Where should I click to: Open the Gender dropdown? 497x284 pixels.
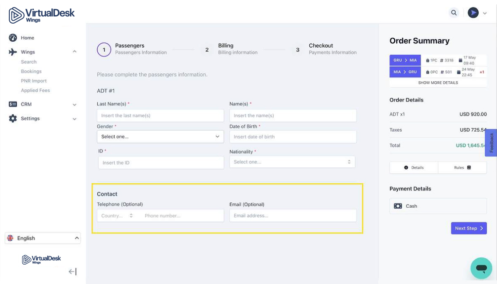tap(160, 137)
